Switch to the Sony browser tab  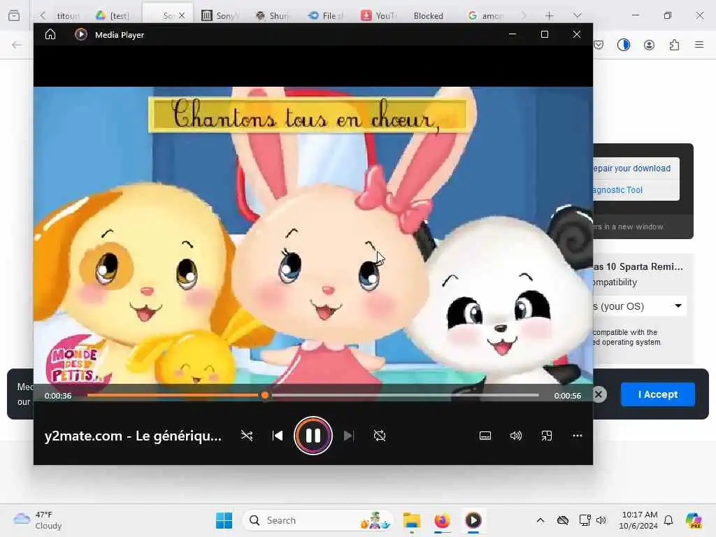220,16
